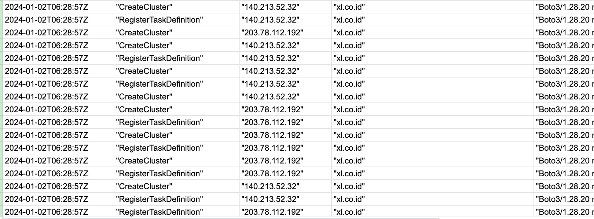This screenshot has width=594, height=219.
Task: Select the top row's xl.co.id cell
Action: (x=349, y=7)
